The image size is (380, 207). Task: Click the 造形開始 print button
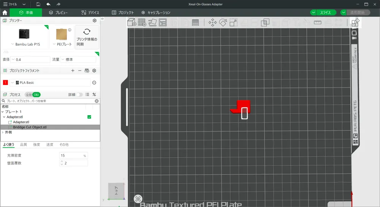click(358, 13)
